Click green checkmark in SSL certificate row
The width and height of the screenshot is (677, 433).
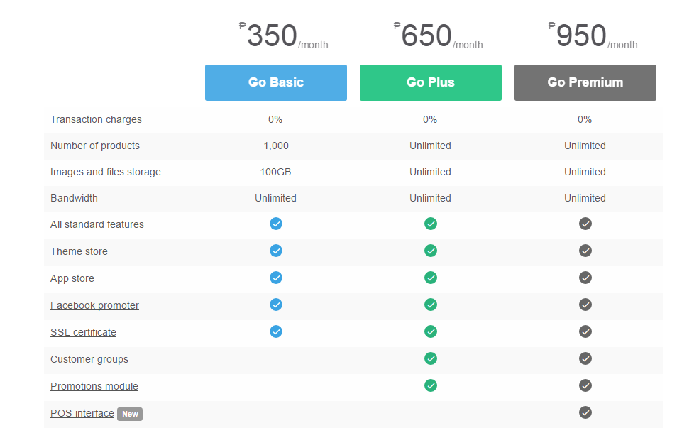(431, 331)
